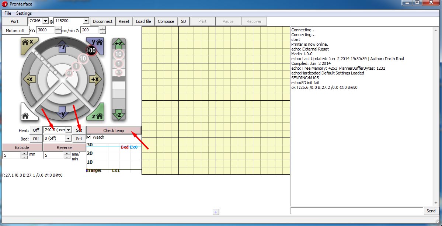The width and height of the screenshot is (442, 226).
Task: Click Load file button
Action: 143,21
